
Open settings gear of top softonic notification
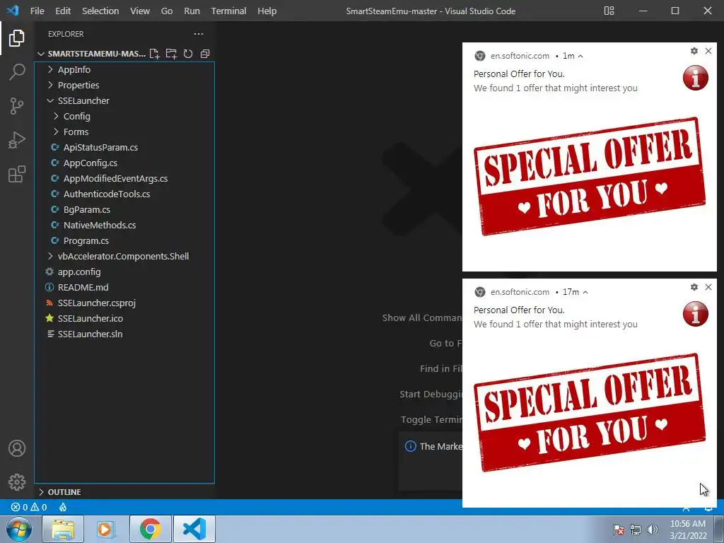pyautogui.click(x=694, y=51)
